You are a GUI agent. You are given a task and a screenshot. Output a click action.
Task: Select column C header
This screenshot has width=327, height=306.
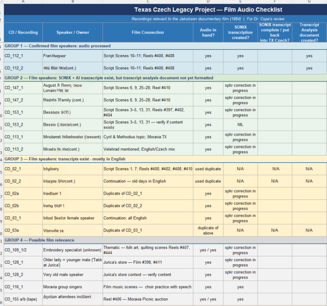(x=148, y=2)
